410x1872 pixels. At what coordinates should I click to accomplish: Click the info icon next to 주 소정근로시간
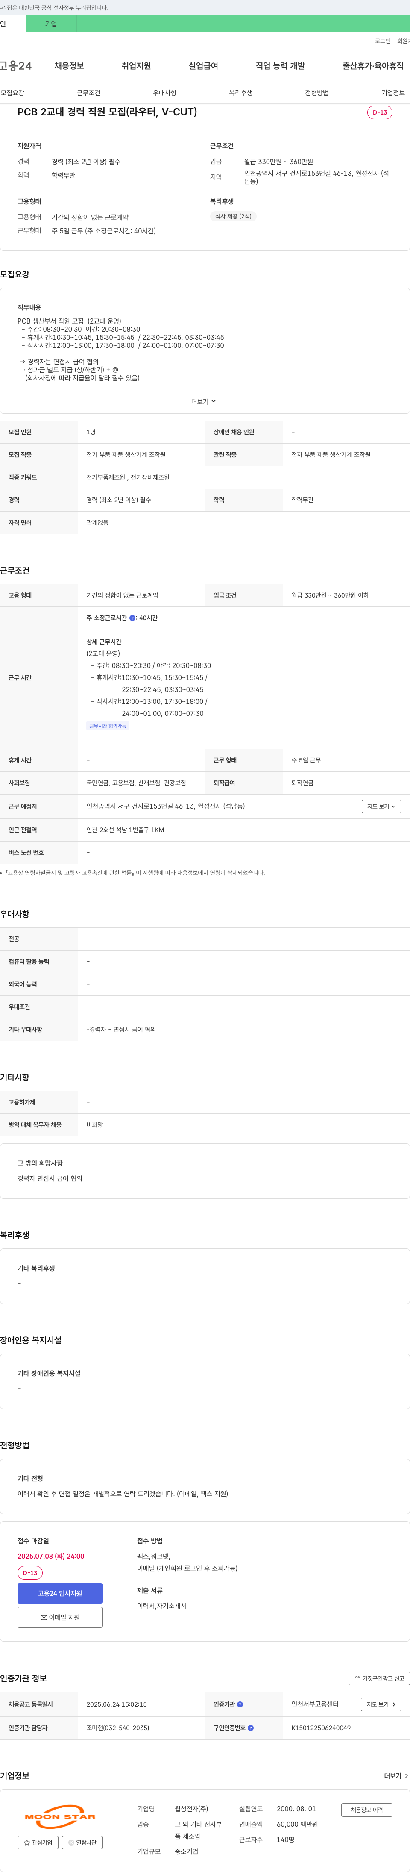click(132, 618)
